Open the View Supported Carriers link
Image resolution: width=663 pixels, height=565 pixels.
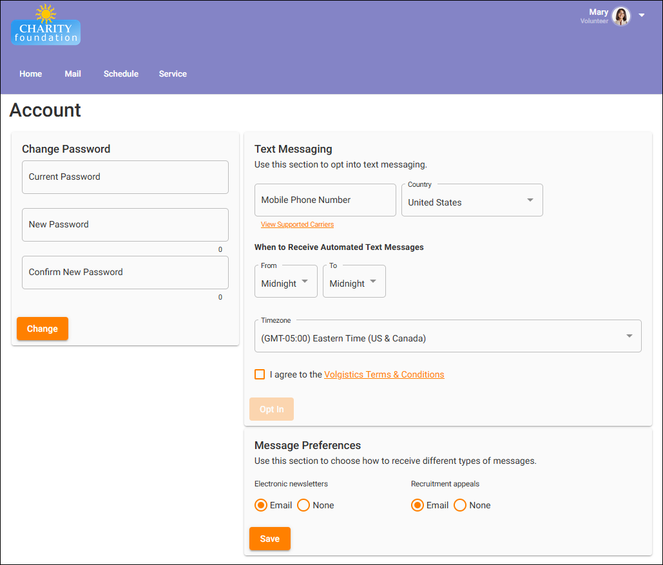coord(297,224)
